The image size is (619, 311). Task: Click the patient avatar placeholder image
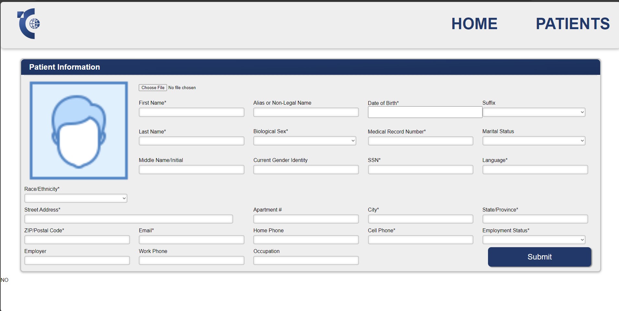click(79, 131)
